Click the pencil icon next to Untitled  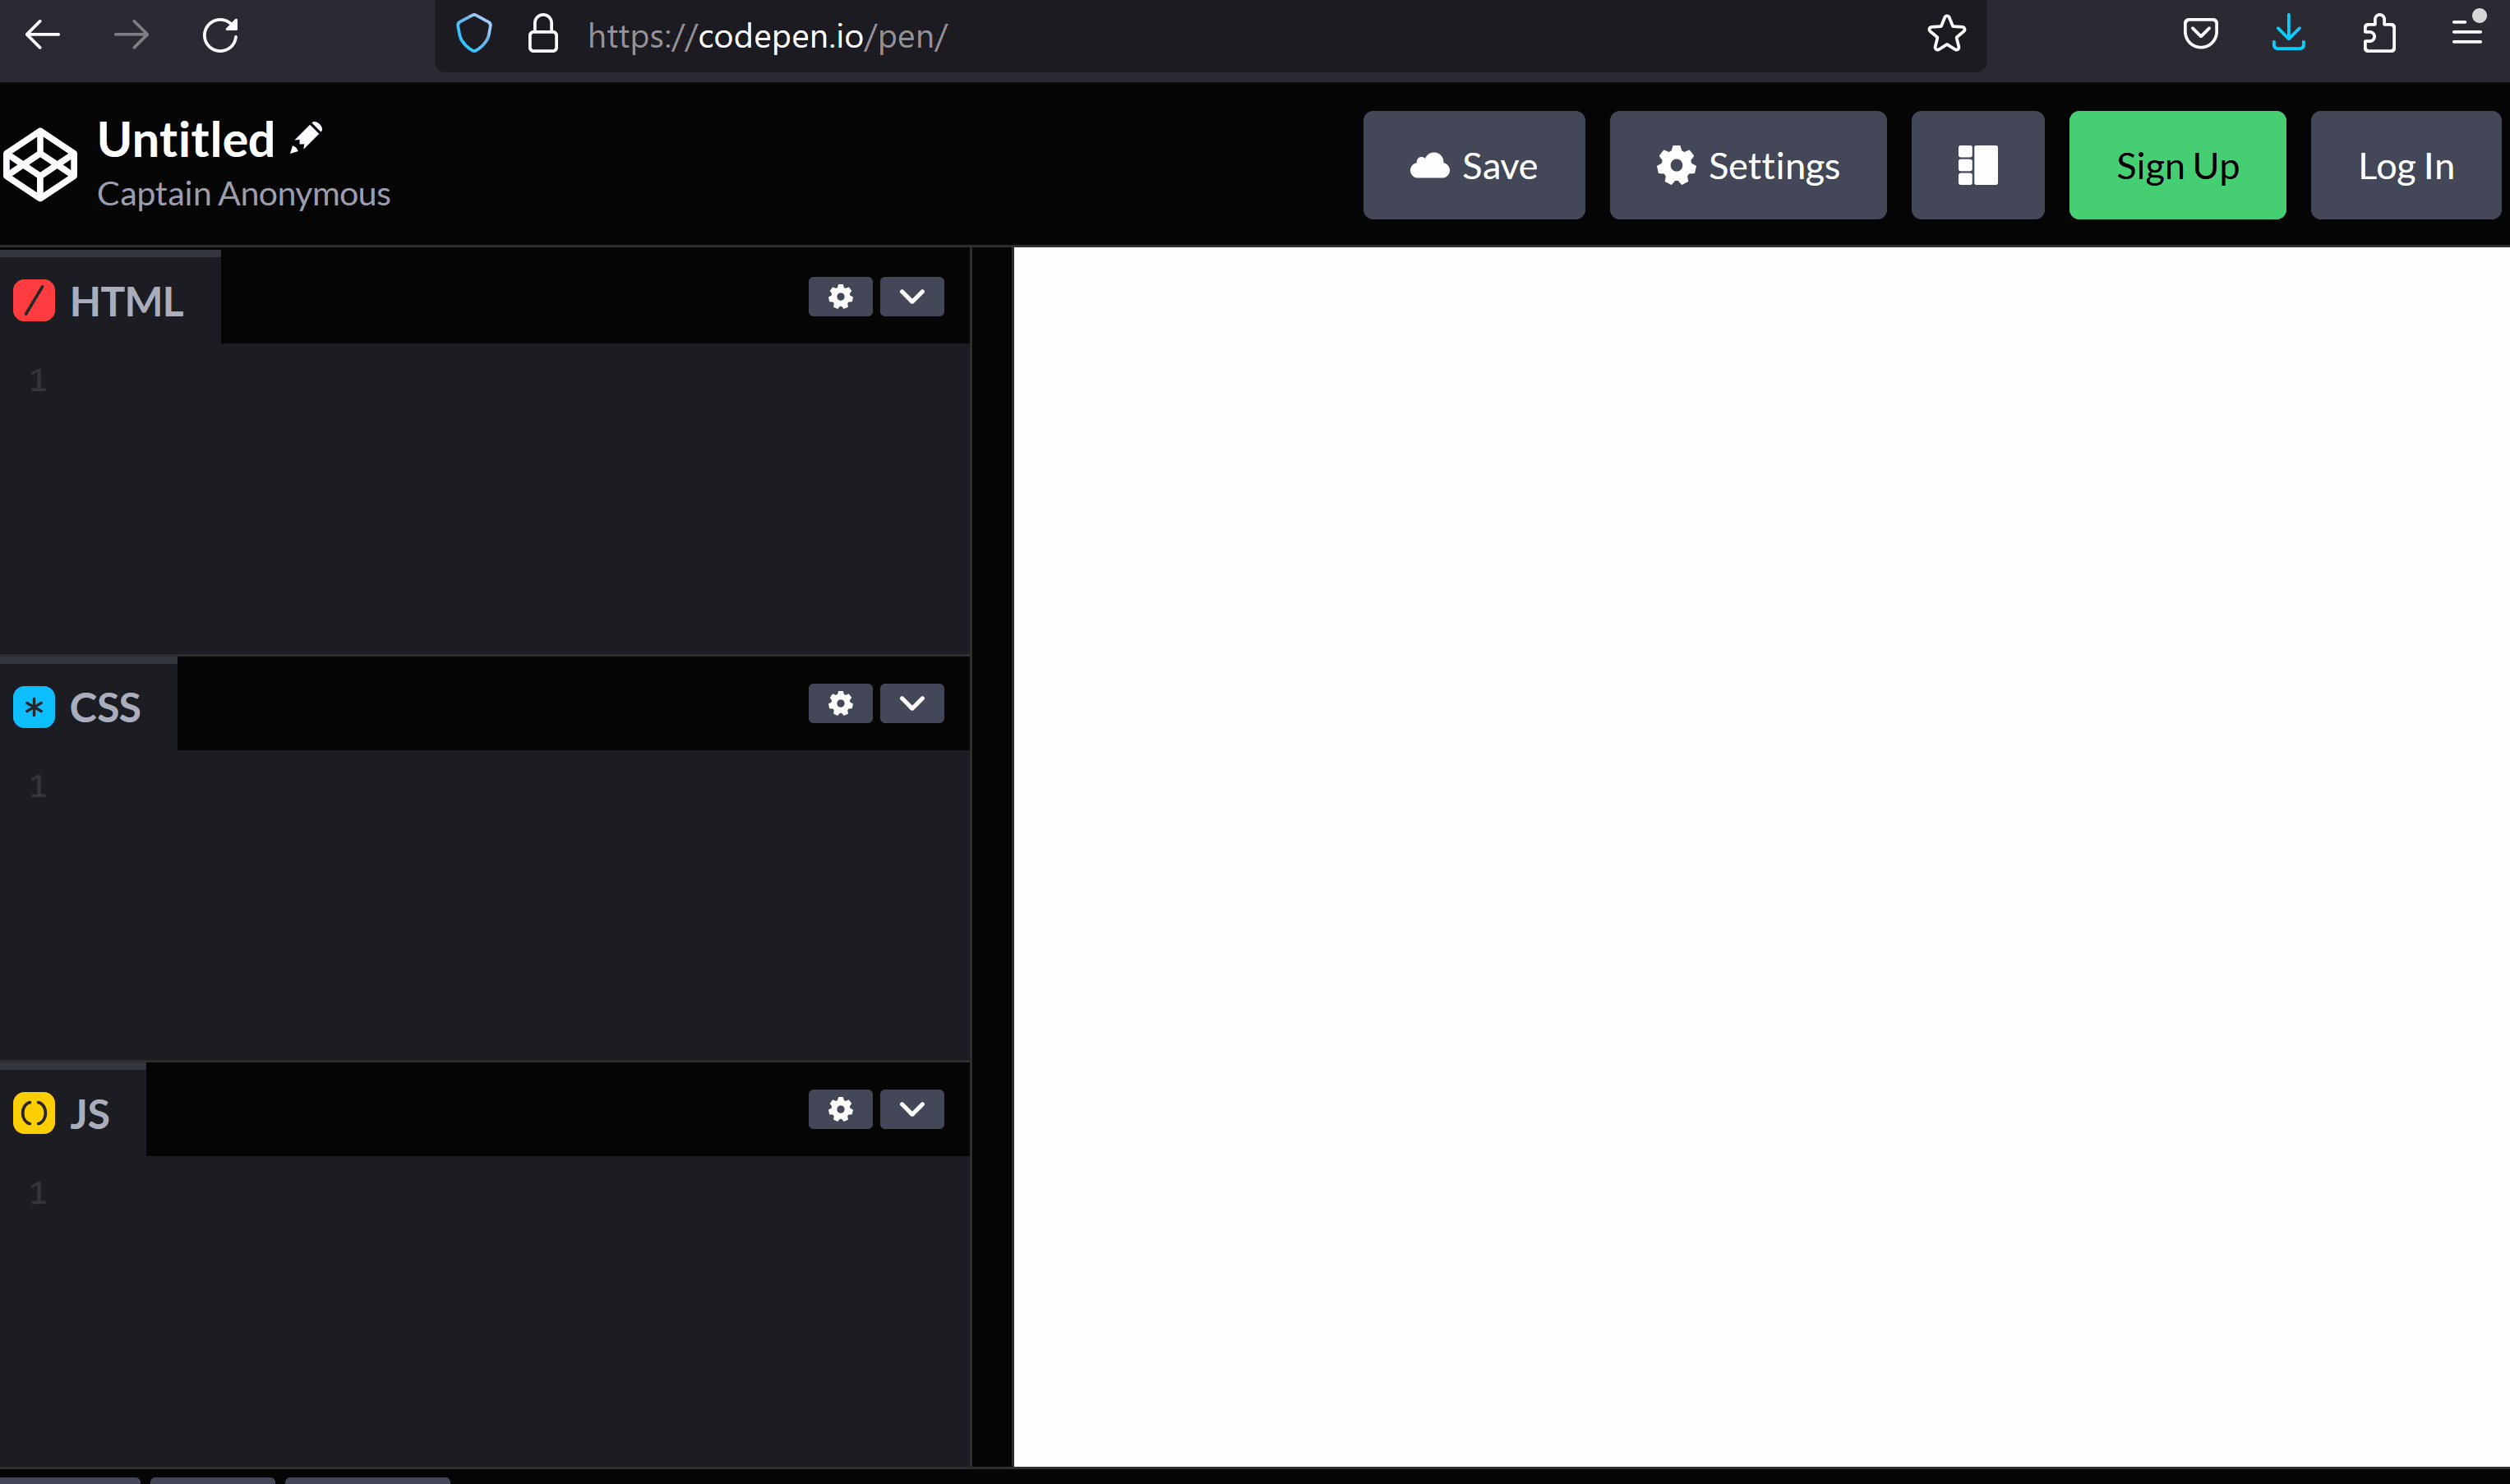pyautogui.click(x=306, y=138)
